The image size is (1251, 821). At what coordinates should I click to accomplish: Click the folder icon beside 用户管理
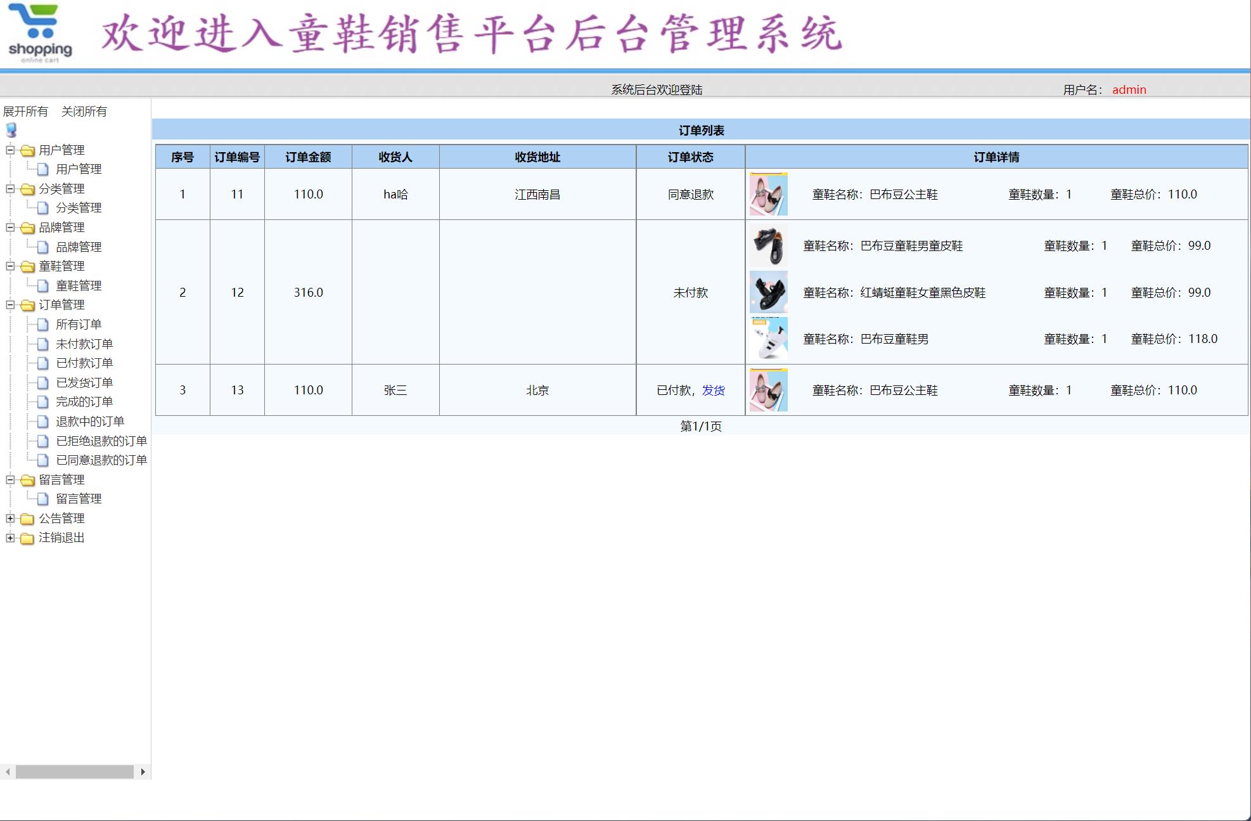pos(27,150)
